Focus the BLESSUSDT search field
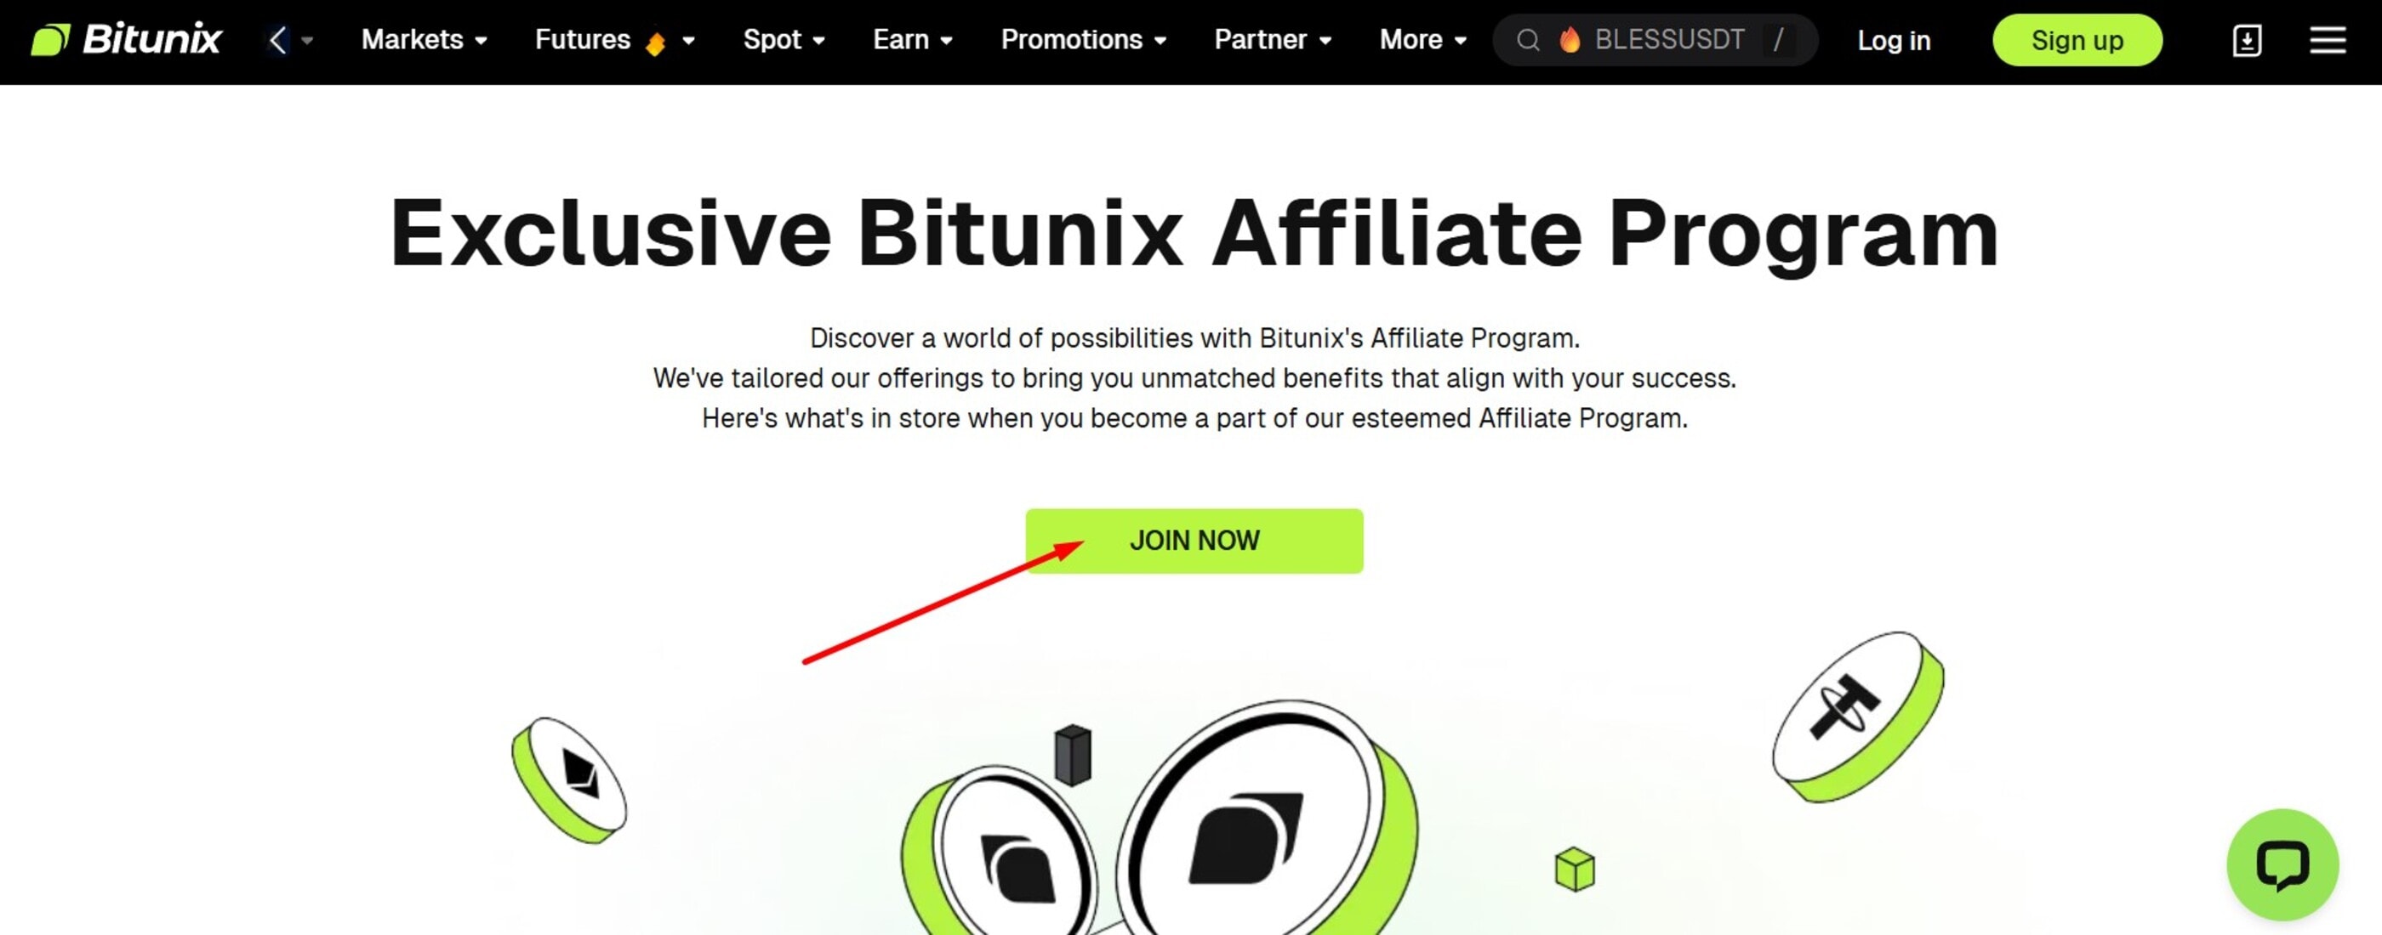The height and width of the screenshot is (935, 2382). [1655, 41]
